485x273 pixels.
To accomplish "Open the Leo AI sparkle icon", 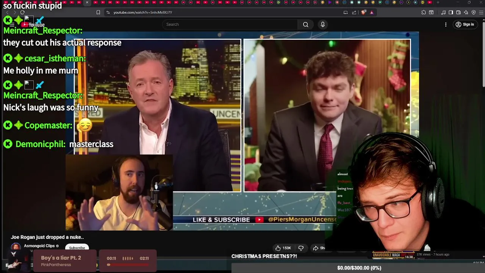I will 466,13.
